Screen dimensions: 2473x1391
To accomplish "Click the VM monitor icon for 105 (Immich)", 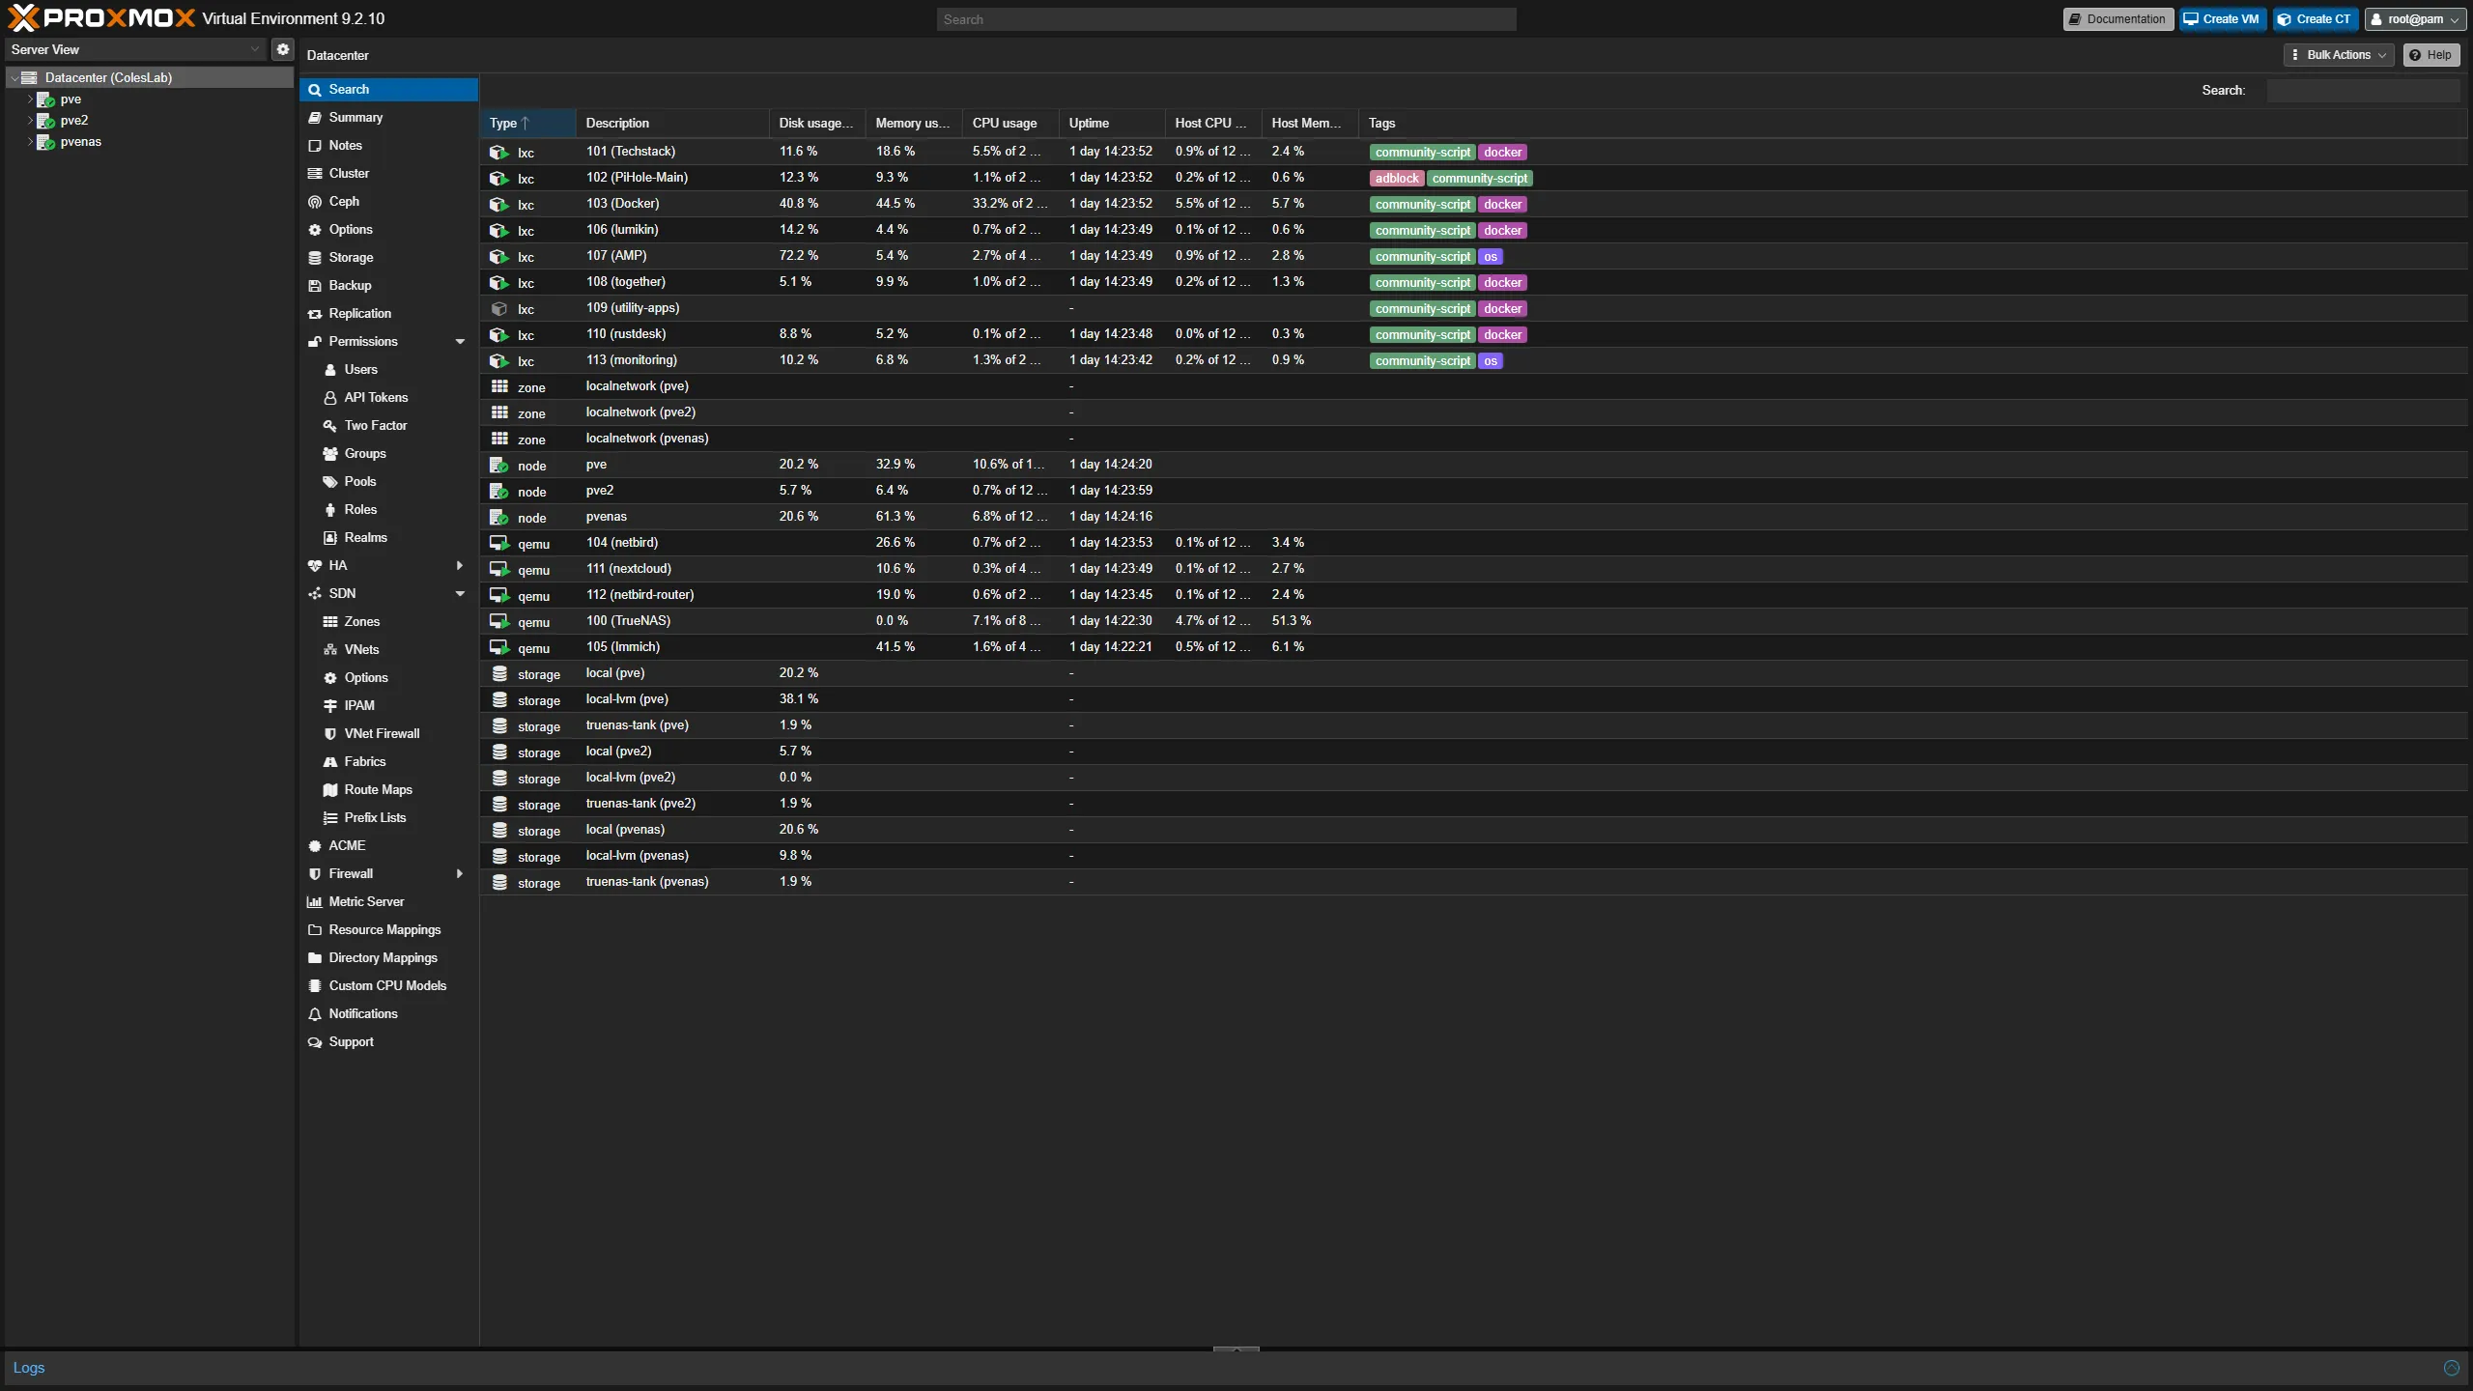I will [x=498, y=647].
